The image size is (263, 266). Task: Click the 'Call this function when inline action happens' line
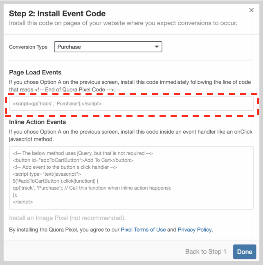(x=92, y=188)
